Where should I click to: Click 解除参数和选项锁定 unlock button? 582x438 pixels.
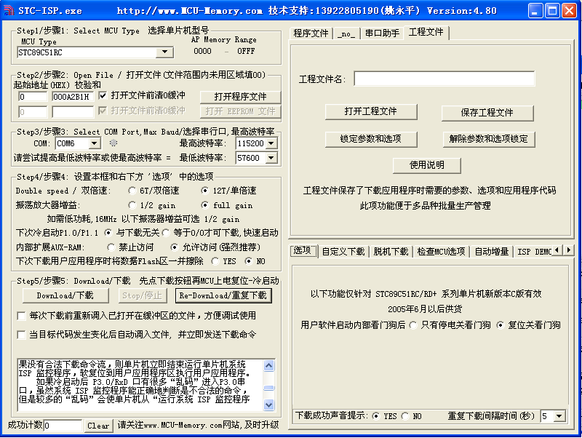click(x=489, y=139)
